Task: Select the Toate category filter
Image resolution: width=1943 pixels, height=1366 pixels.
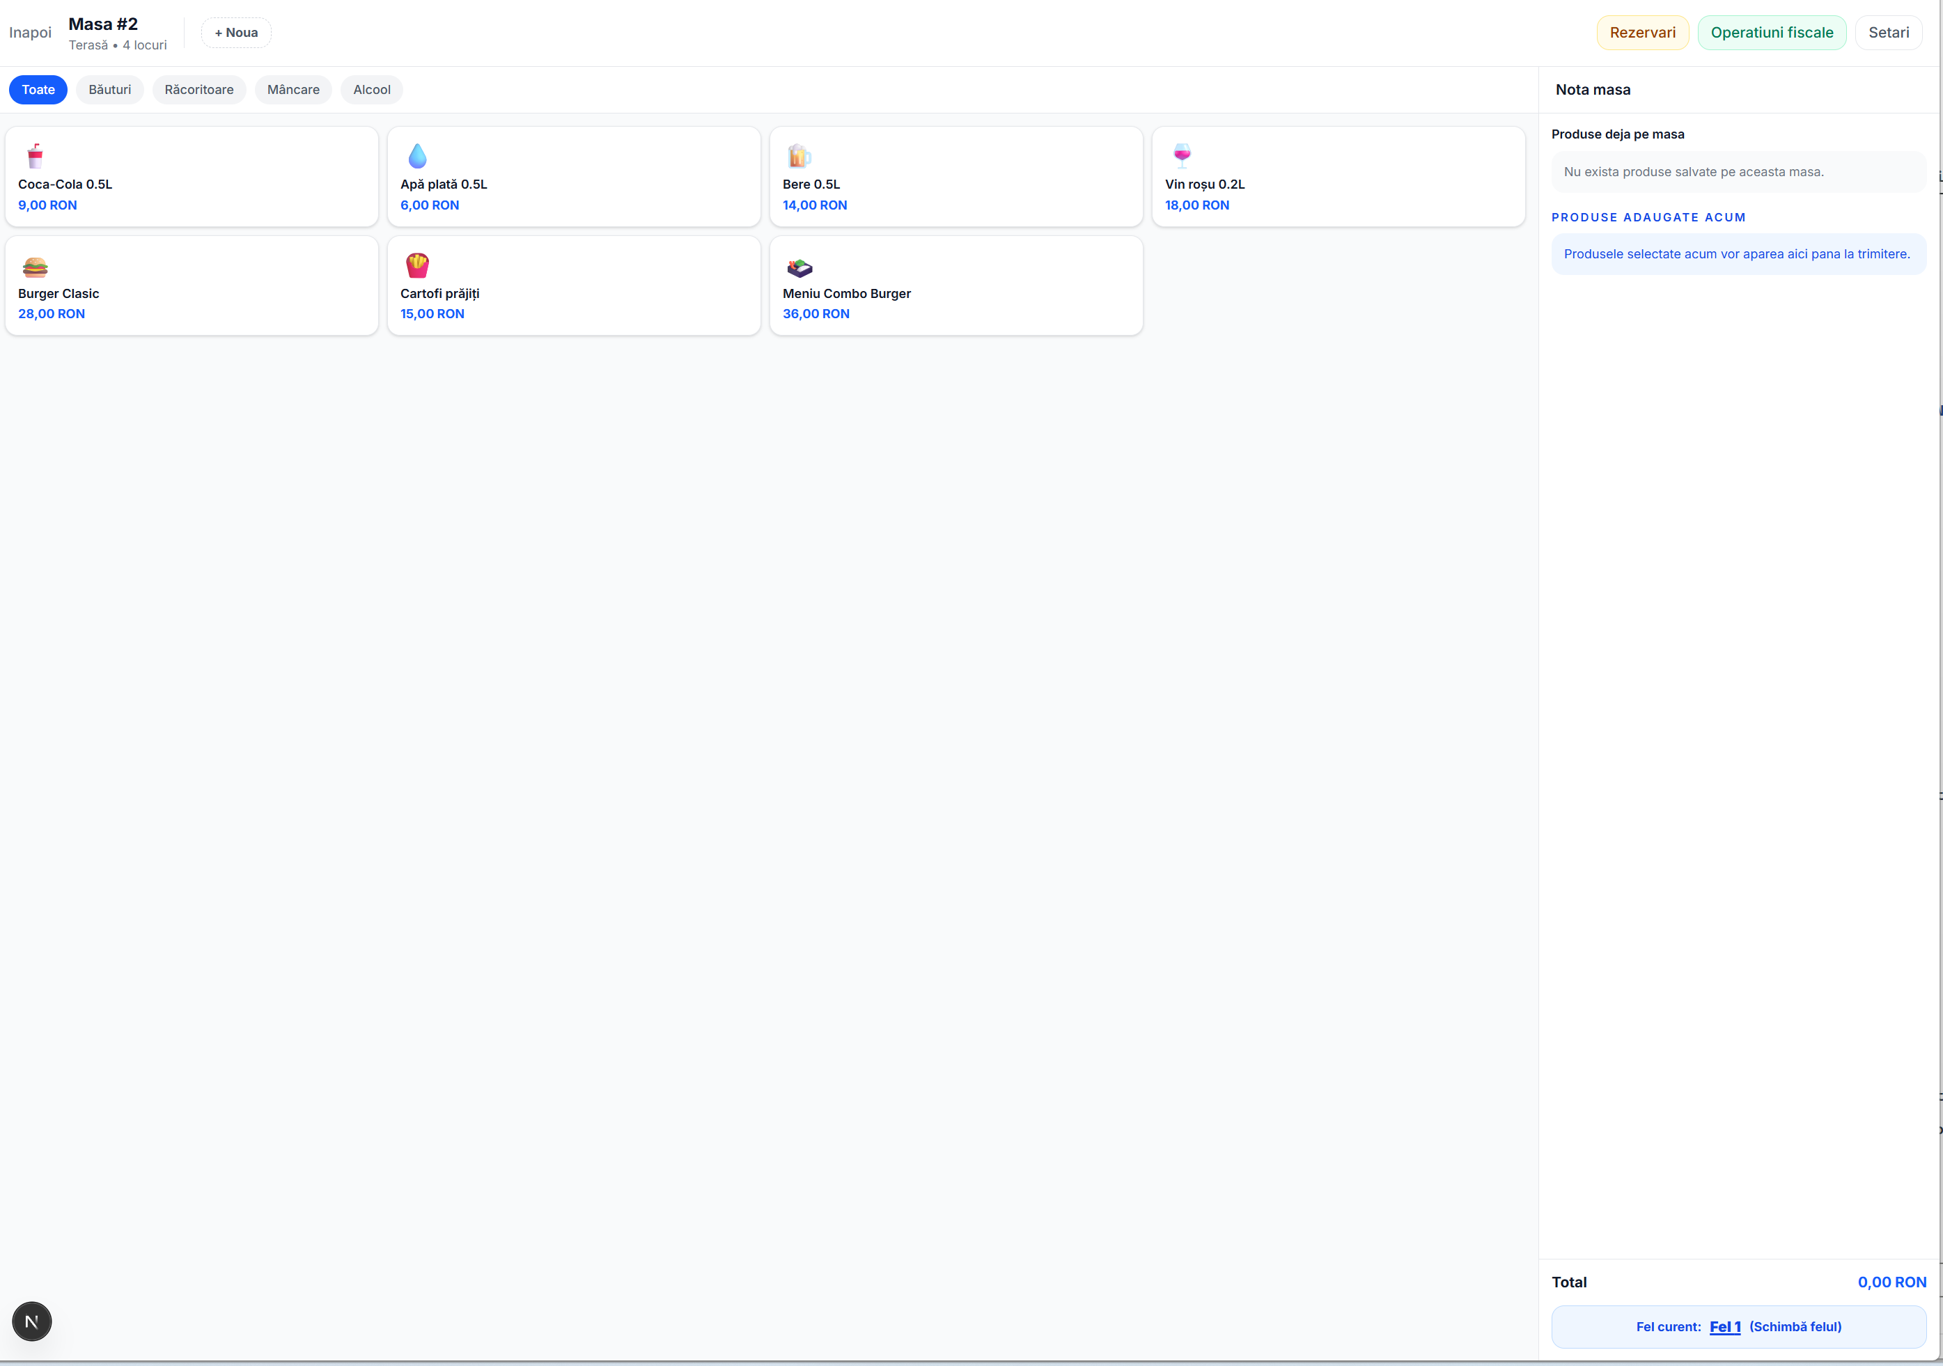Action: pos(38,90)
